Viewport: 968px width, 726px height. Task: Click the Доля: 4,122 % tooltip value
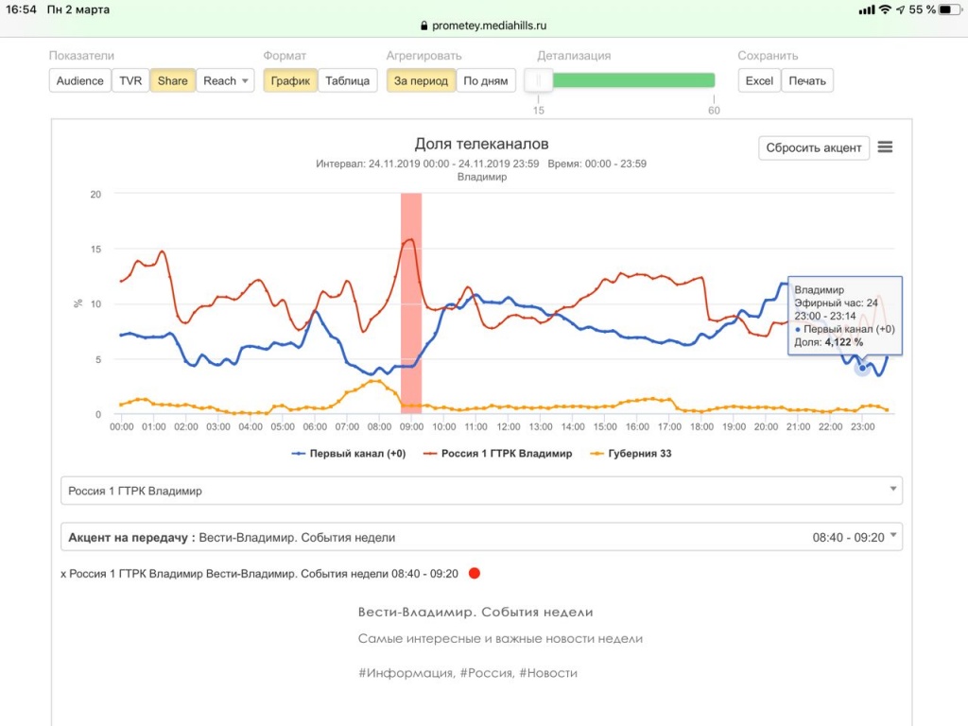point(828,342)
